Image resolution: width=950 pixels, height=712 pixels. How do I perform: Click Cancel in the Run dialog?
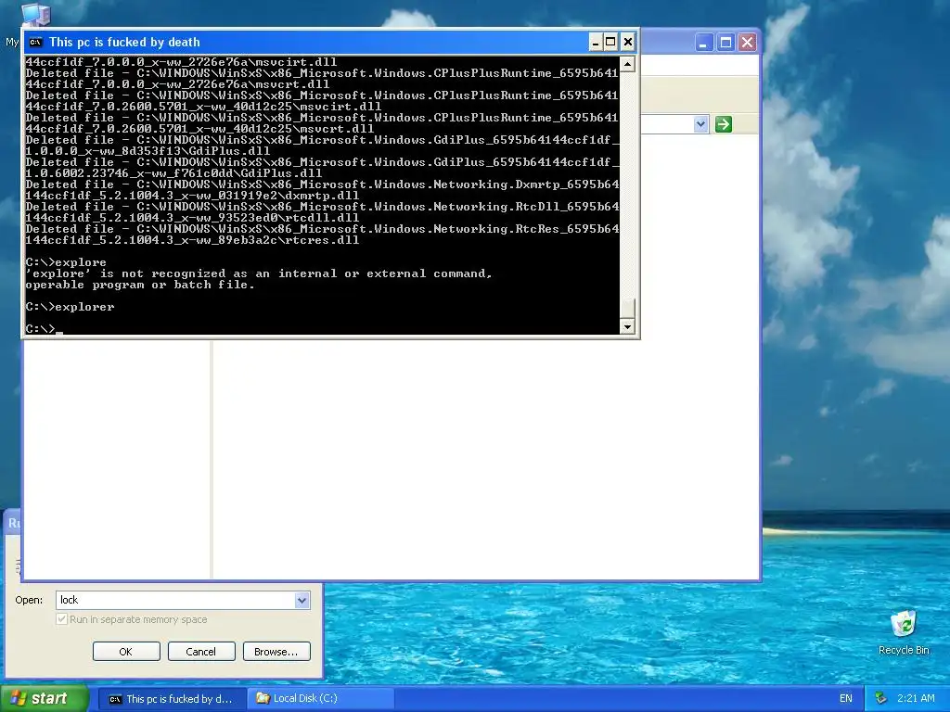(x=201, y=652)
